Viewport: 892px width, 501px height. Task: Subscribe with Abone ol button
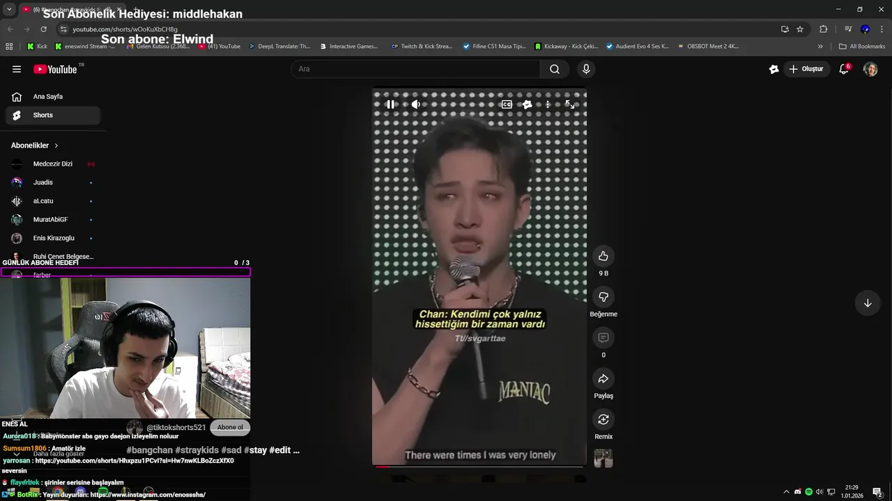click(x=230, y=427)
